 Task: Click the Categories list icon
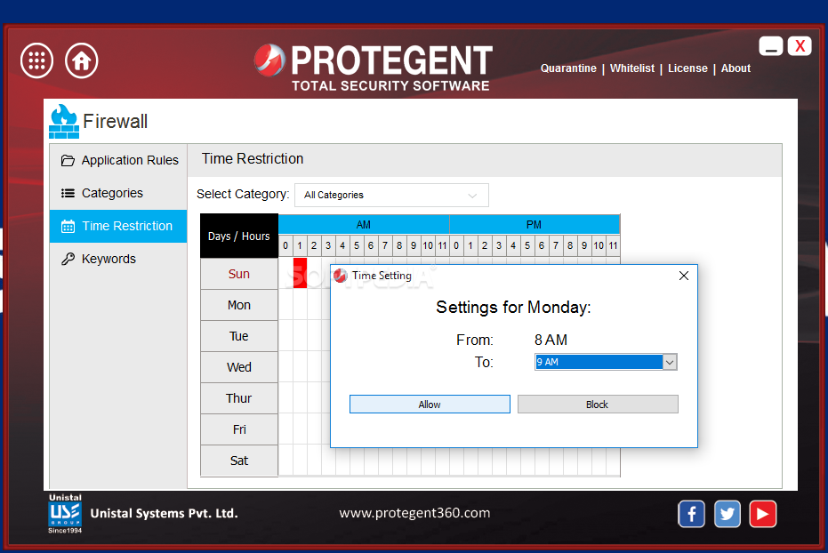point(68,193)
